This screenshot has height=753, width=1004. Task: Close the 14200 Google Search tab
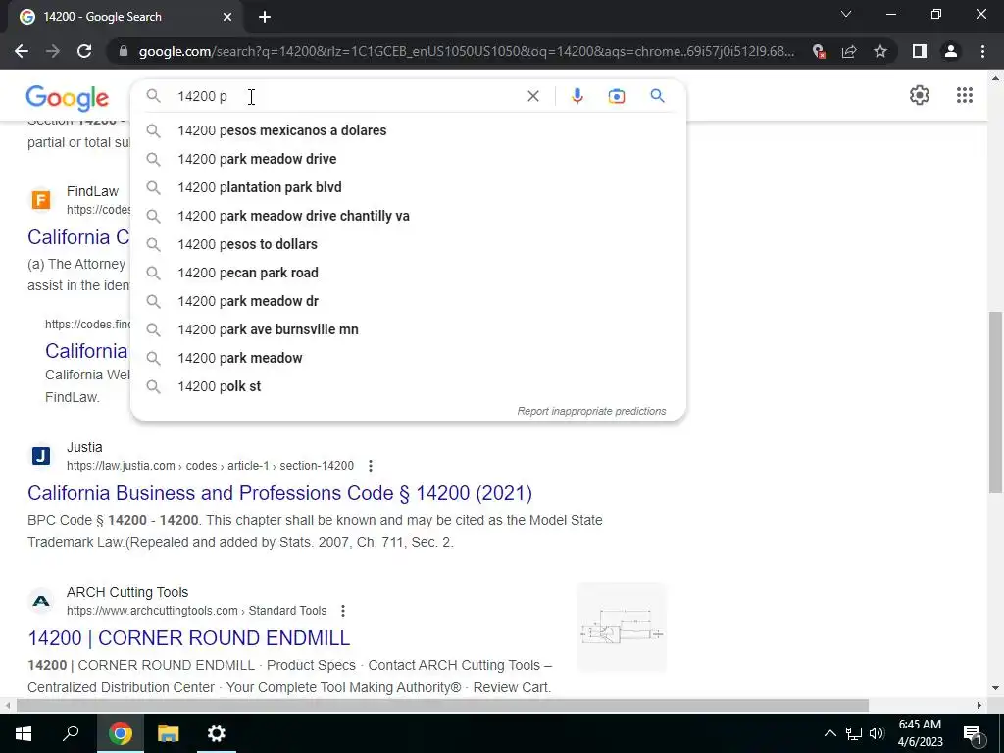(x=227, y=17)
